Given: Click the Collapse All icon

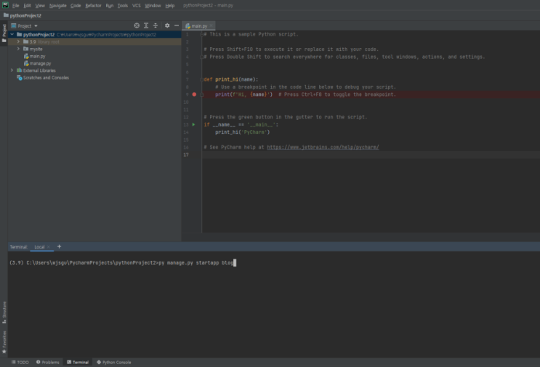Looking at the screenshot, I should click(156, 25).
